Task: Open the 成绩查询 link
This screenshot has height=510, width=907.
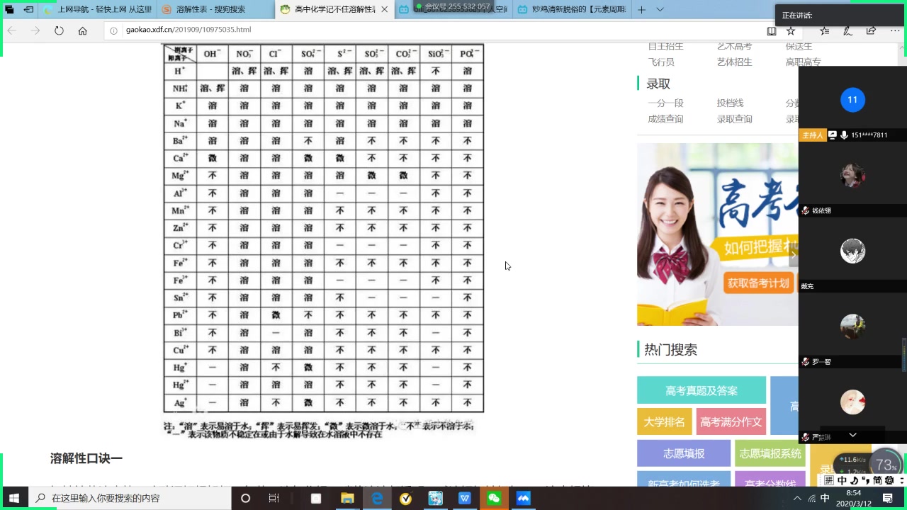Action: [665, 119]
